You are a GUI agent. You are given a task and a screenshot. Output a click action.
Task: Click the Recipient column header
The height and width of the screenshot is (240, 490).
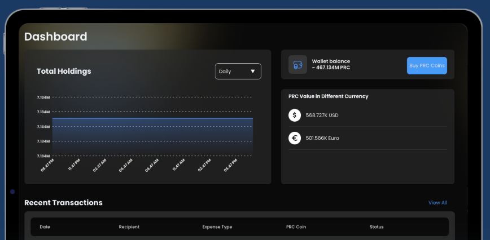(129, 227)
